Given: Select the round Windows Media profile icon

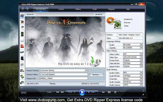Looking at the screenshot, I should (x=22, y=64).
